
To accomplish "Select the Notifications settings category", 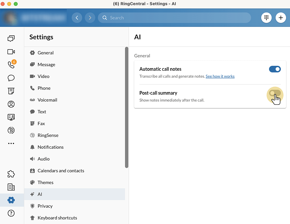I will 50,147.
